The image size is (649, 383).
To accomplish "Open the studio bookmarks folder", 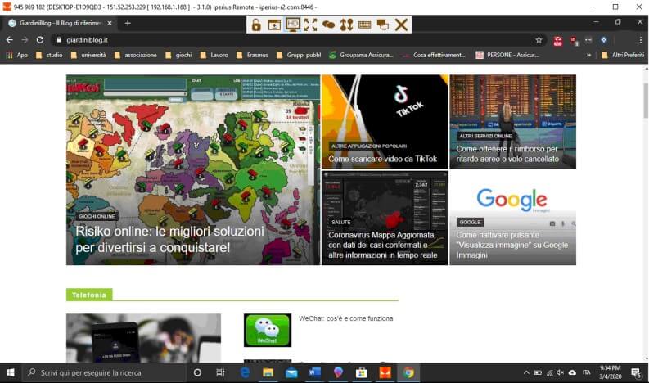I will [x=49, y=55].
